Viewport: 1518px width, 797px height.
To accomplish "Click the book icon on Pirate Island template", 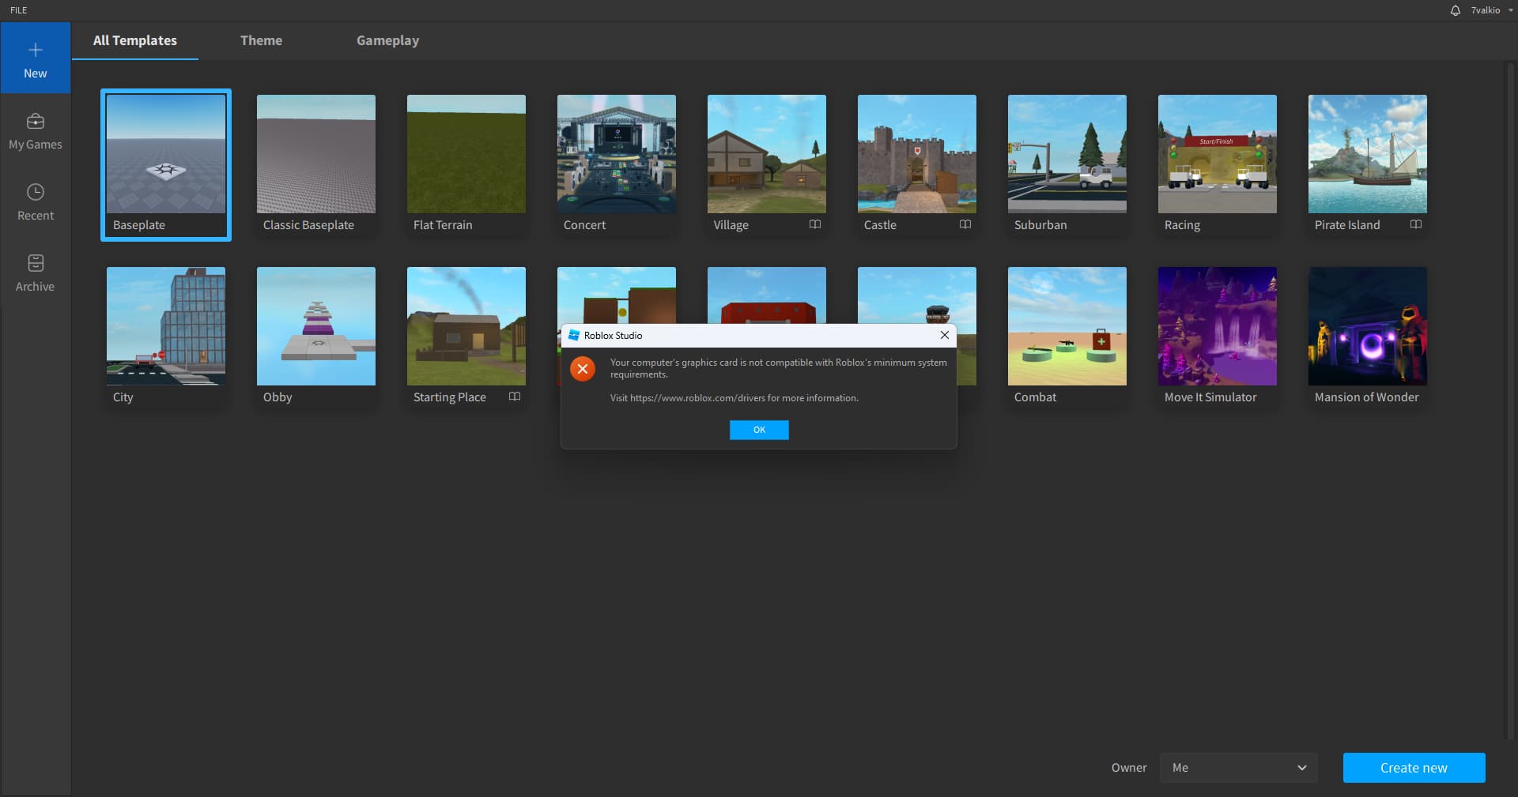I will 1416,225.
